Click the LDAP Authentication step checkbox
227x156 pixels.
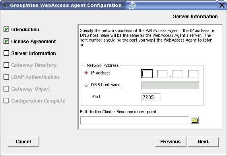click(x=6, y=77)
